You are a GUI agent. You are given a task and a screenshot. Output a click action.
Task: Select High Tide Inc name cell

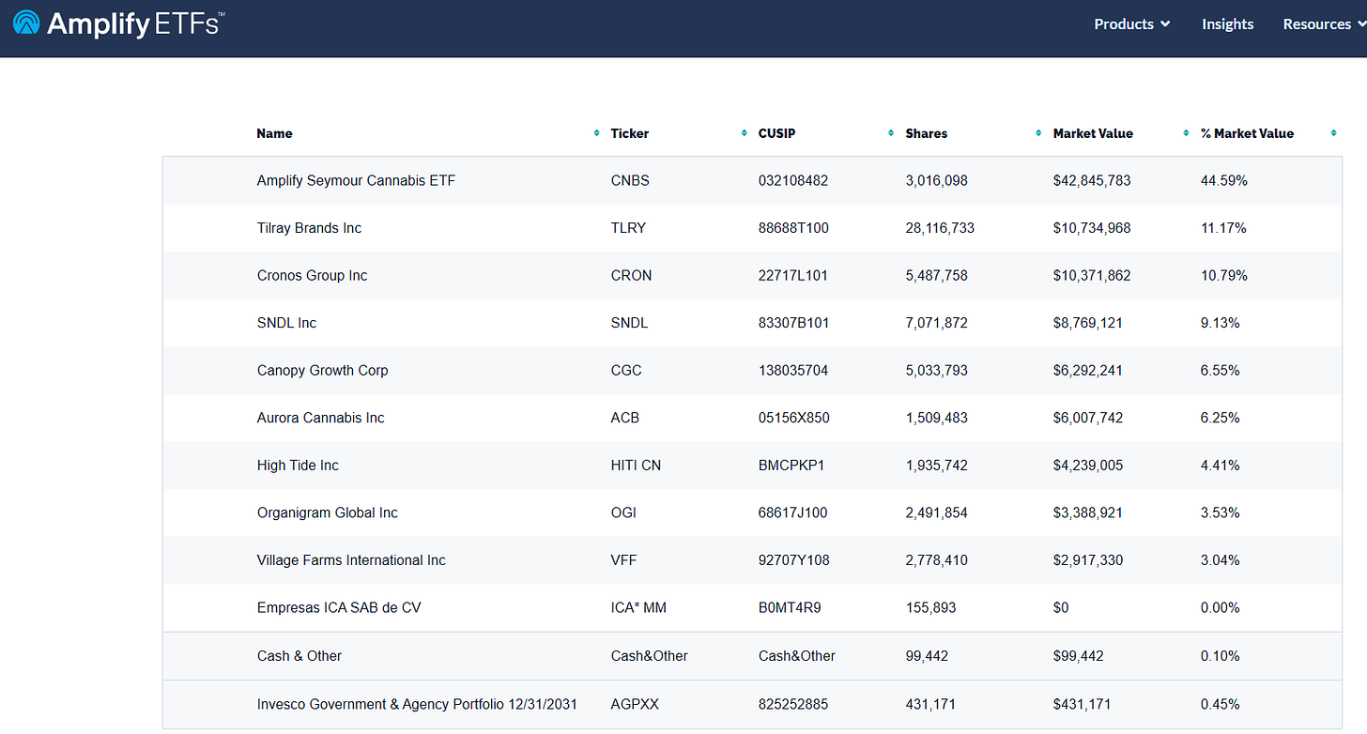click(x=298, y=466)
